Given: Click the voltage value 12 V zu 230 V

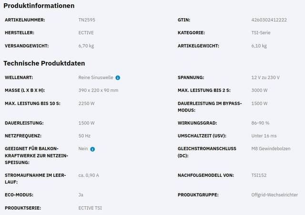Looking at the screenshot, I should click(x=265, y=77).
